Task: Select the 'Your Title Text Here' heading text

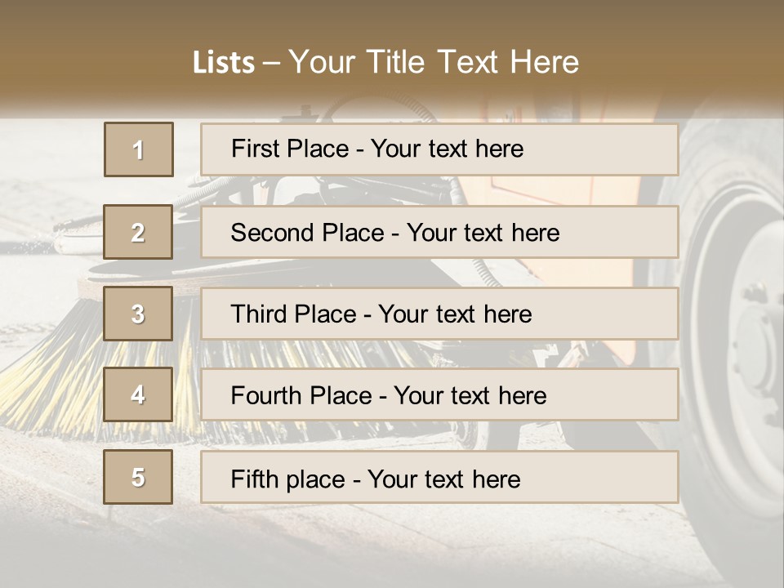Action: tap(434, 63)
